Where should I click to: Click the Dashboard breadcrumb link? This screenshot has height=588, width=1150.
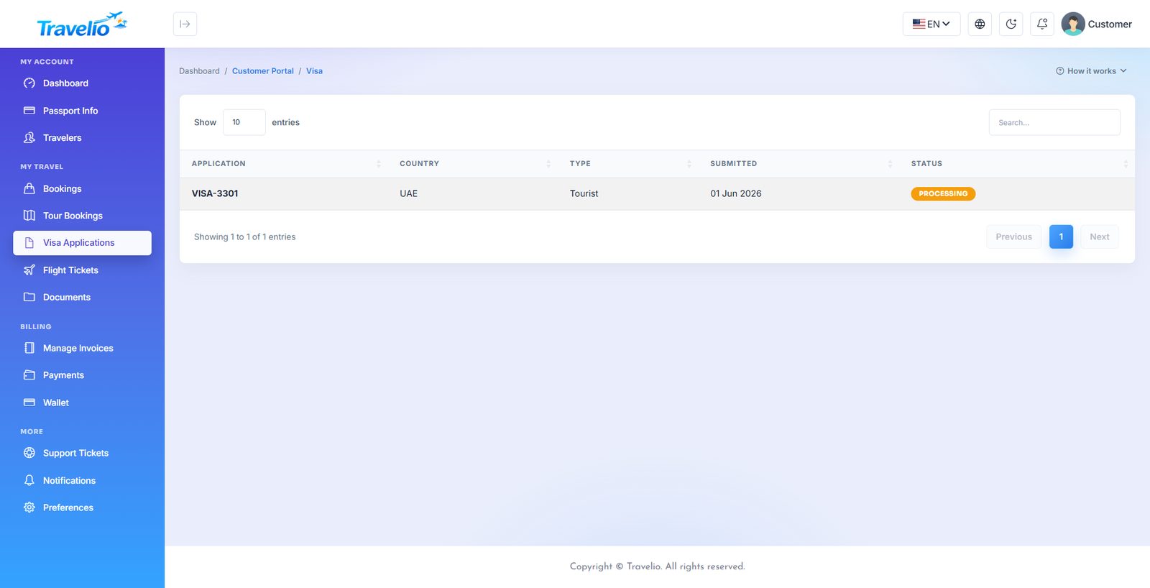199,71
